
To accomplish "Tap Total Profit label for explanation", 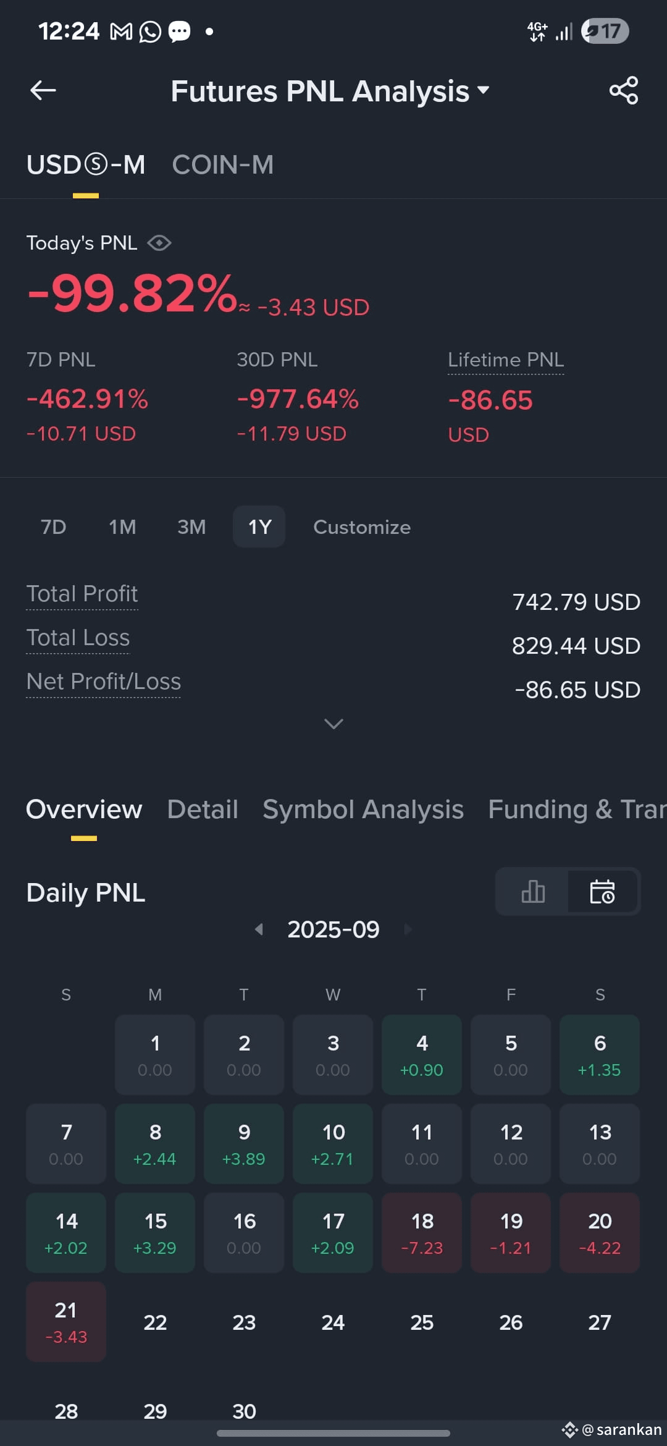I will pyautogui.click(x=82, y=594).
